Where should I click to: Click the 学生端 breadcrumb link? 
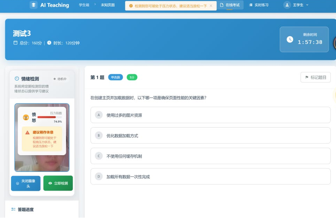coord(84,5)
